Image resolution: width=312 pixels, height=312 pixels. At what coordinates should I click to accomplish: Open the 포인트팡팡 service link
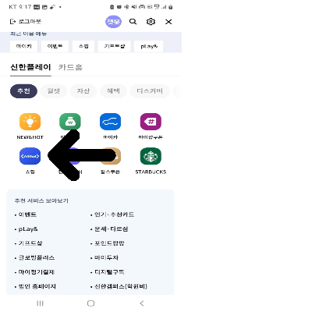click(x=109, y=243)
